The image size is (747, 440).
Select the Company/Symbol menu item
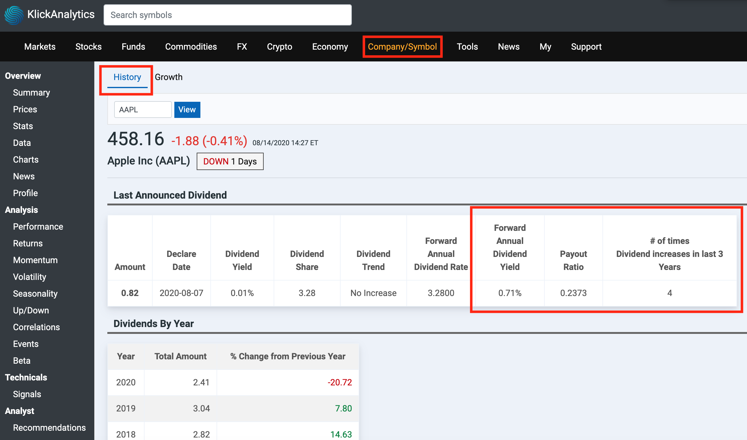pos(402,47)
